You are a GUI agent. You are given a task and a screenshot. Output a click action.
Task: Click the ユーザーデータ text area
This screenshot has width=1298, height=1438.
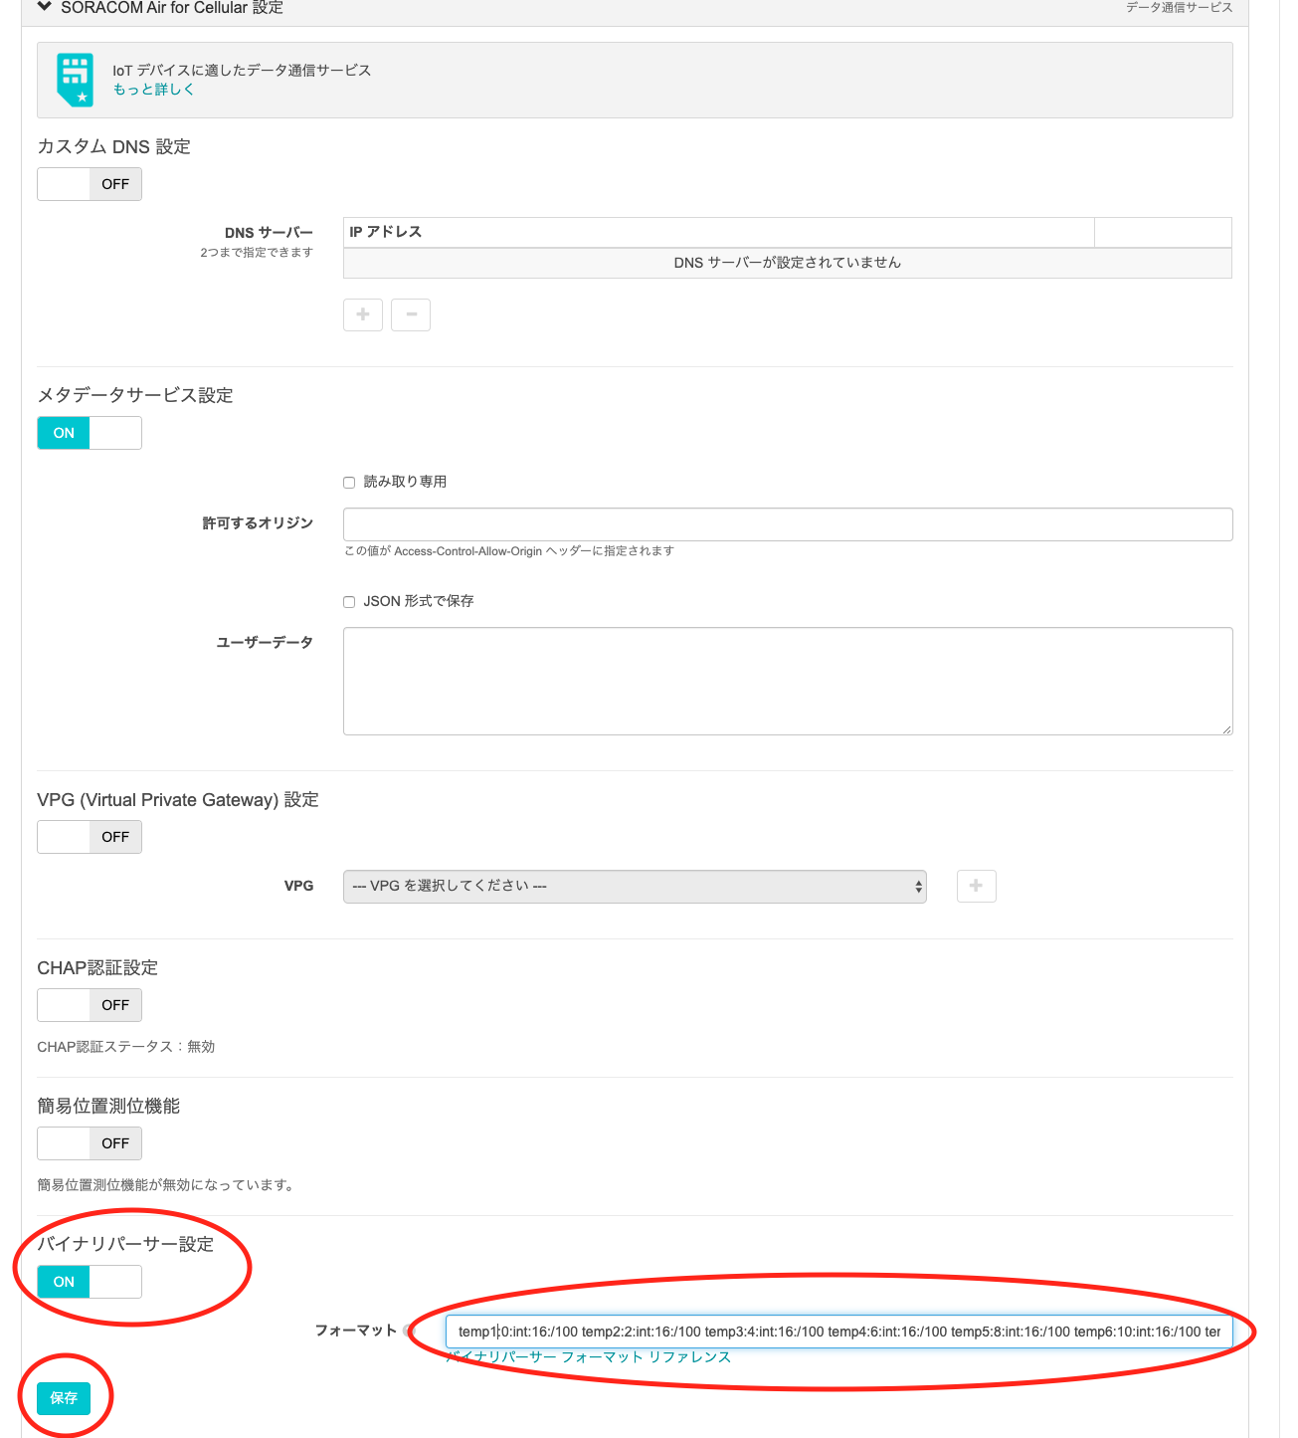point(788,681)
